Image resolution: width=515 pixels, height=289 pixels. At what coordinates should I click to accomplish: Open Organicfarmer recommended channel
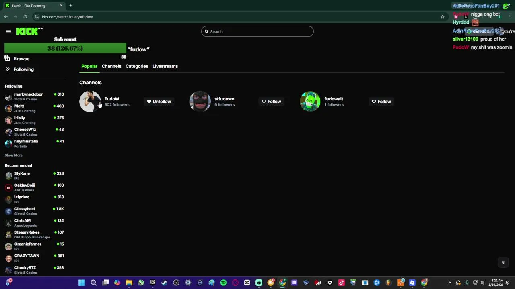[34, 246]
